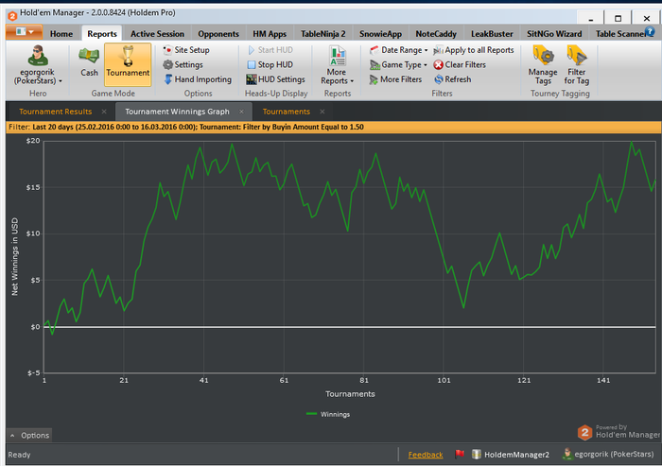Click the Stop HUD button
The height and width of the screenshot is (466, 662).
pos(270,64)
